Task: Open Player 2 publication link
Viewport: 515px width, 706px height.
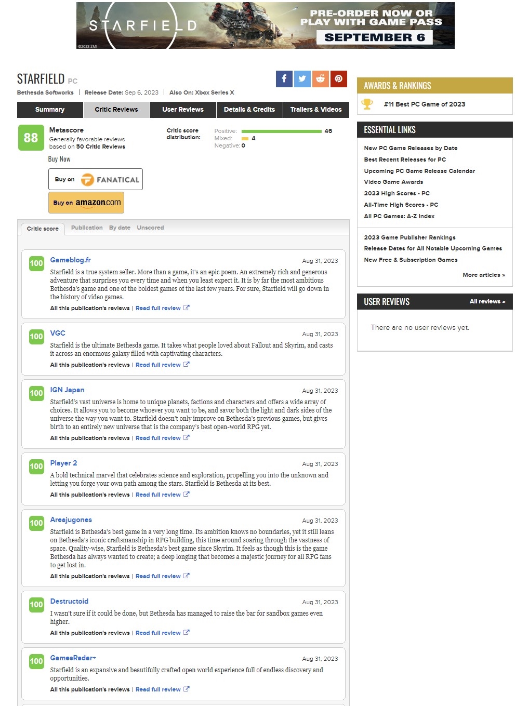Action: 63,463
